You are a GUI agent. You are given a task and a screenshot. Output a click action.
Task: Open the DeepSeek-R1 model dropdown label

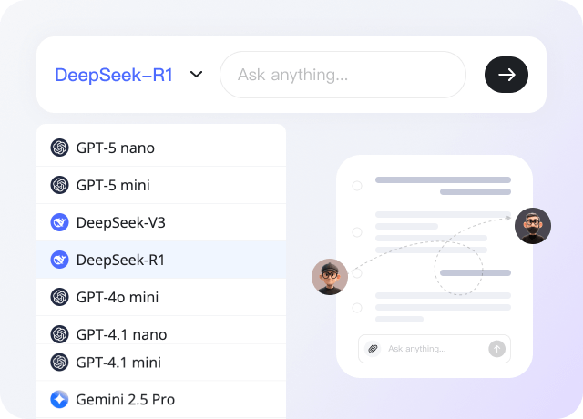114,75
